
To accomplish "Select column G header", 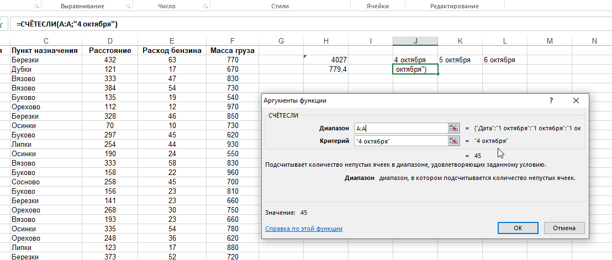I will point(281,41).
